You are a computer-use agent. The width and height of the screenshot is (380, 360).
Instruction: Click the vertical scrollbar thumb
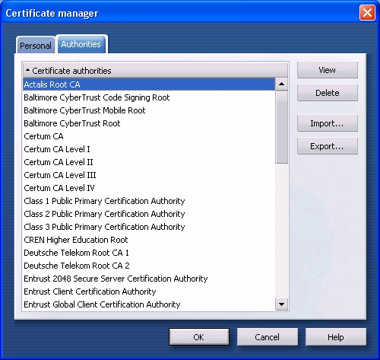[x=281, y=127]
